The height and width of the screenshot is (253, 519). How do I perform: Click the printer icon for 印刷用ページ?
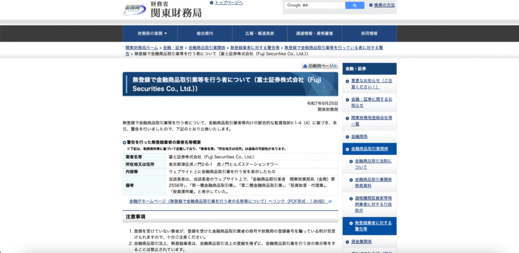click(306, 66)
